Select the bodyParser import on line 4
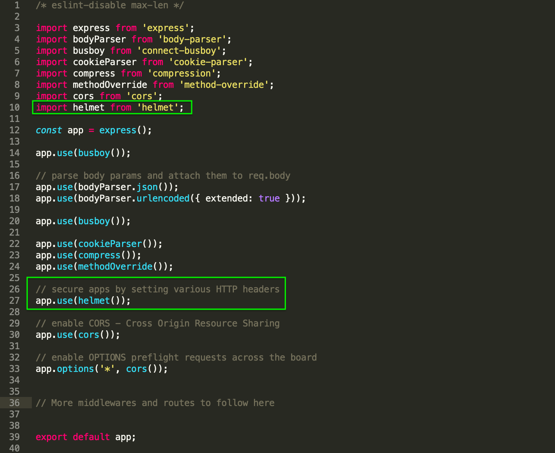 99,39
